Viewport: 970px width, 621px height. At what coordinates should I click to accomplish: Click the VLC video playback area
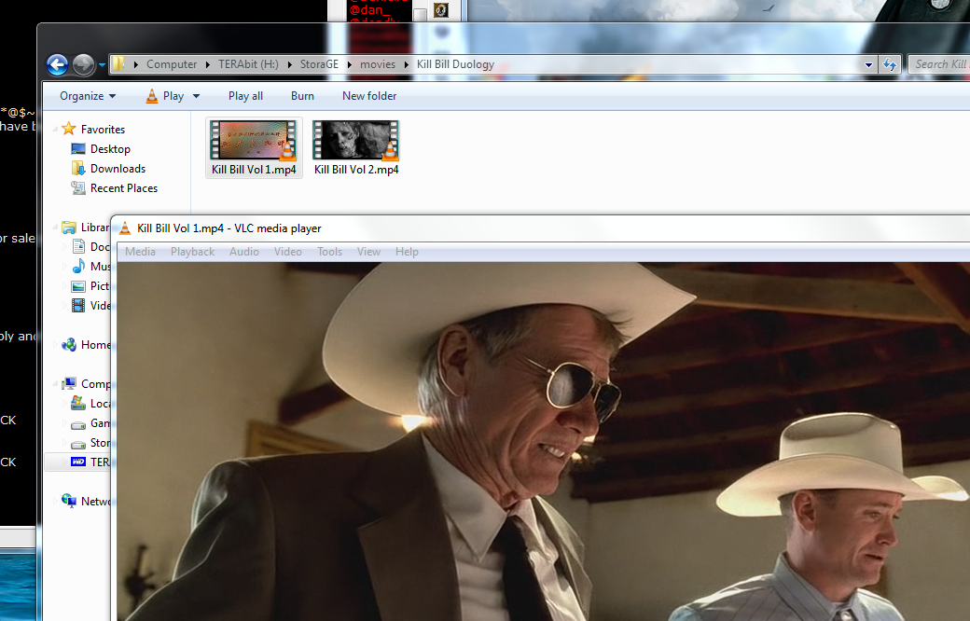[544, 441]
